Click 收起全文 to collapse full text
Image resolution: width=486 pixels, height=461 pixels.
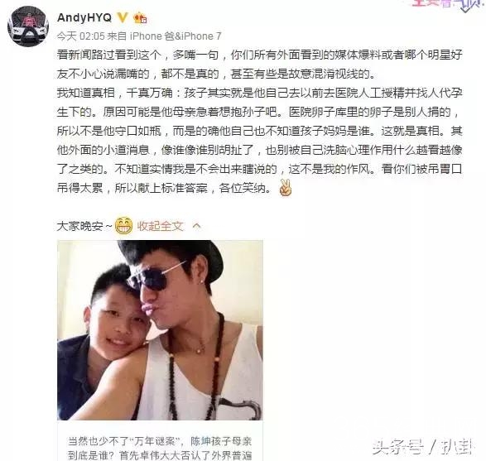coord(161,226)
